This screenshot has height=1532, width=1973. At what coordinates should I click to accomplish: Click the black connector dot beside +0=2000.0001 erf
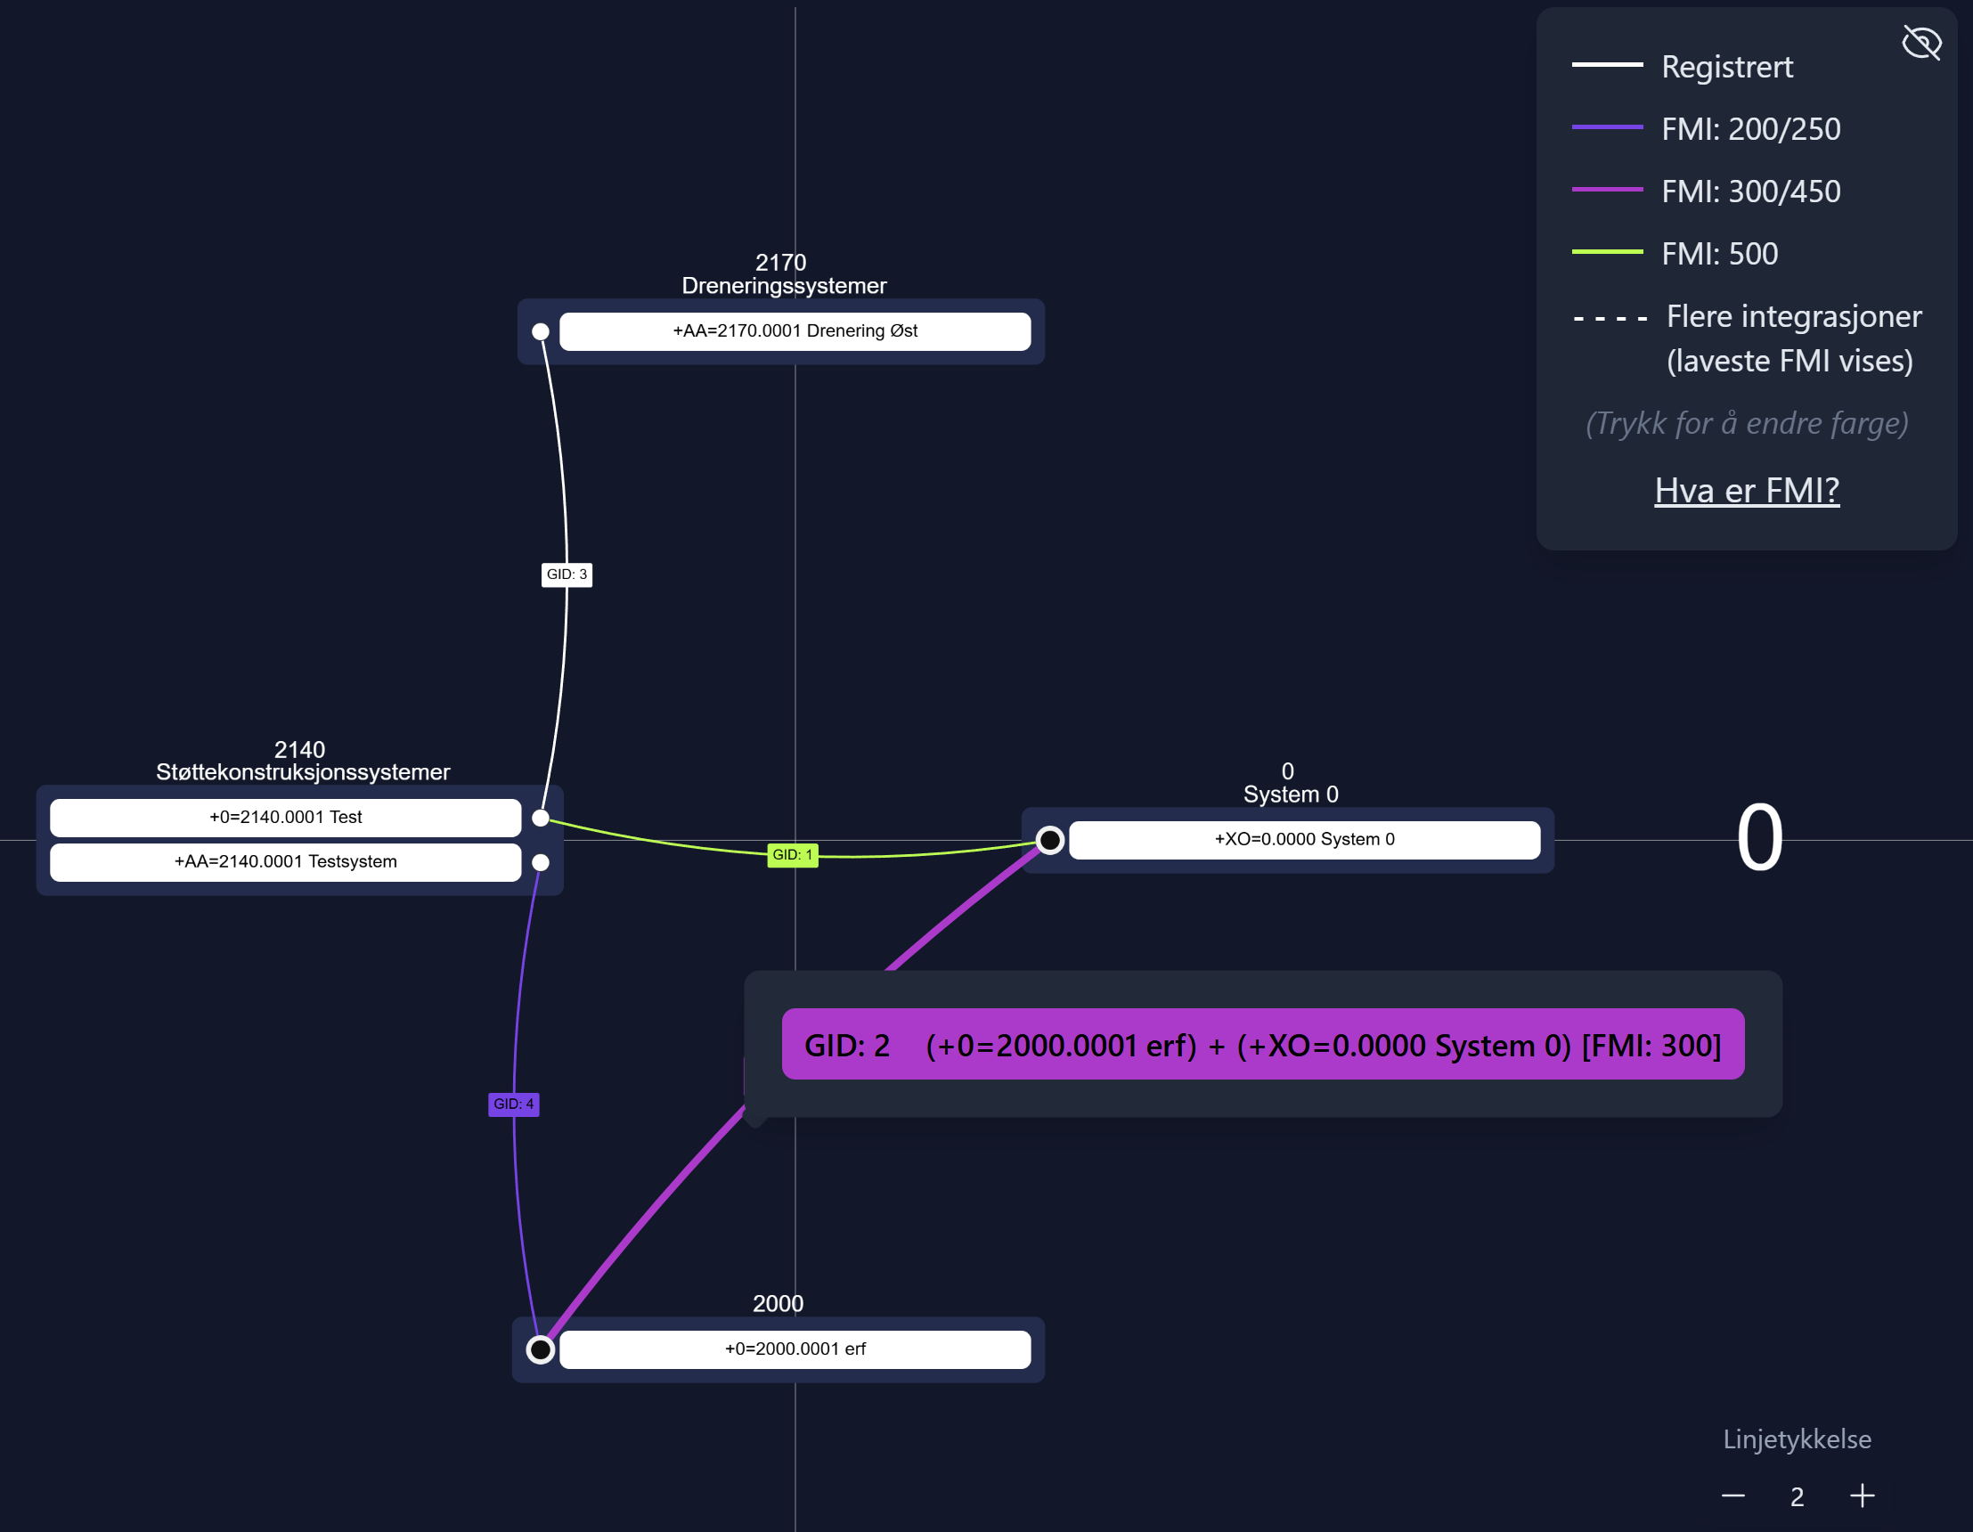[x=540, y=1349]
